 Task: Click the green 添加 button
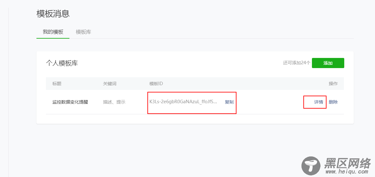point(328,63)
